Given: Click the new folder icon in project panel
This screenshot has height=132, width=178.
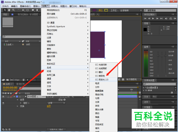Looking at the screenshot, I should pos(7,80).
